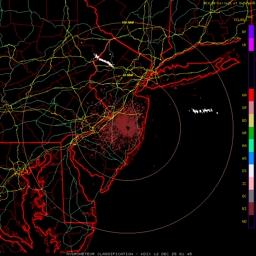Click the RF legend label

tap(244, 32)
